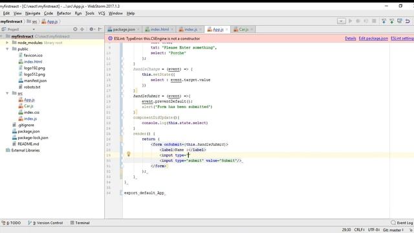Select logo192.png in project tree
The height and width of the screenshot is (233, 414).
[x=34, y=68]
